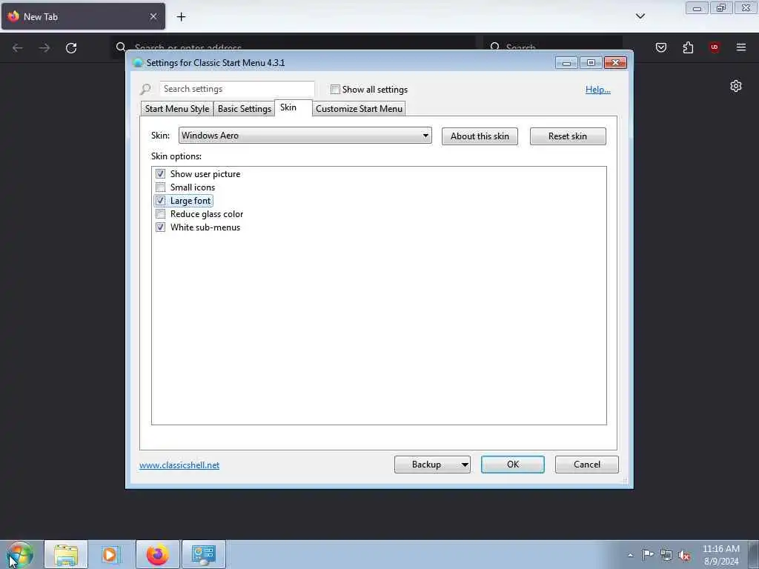Cancel the settings dialog
The height and width of the screenshot is (569, 759).
coord(587,465)
